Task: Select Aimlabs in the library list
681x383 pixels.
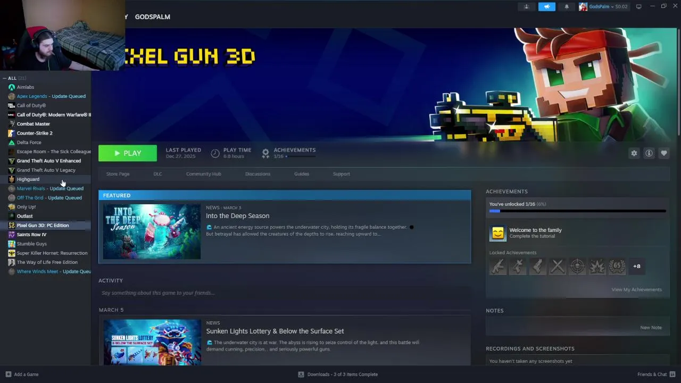Action: point(26,87)
